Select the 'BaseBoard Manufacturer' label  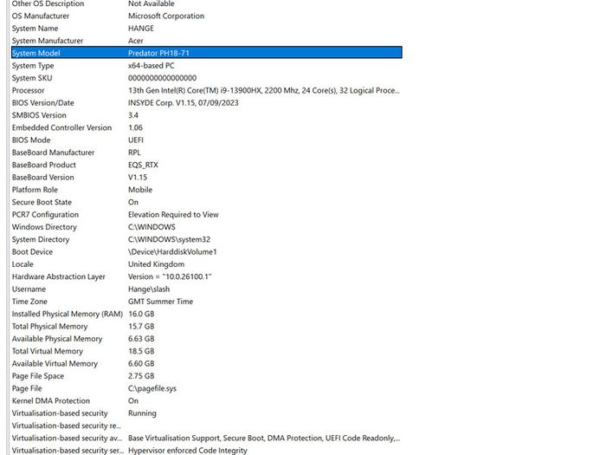[x=54, y=153]
